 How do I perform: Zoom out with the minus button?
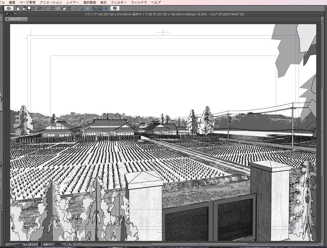[x=30, y=244]
